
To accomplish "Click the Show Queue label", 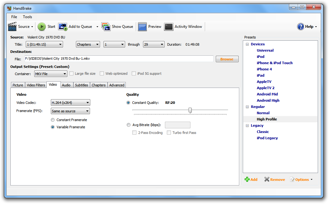I will [123, 27].
